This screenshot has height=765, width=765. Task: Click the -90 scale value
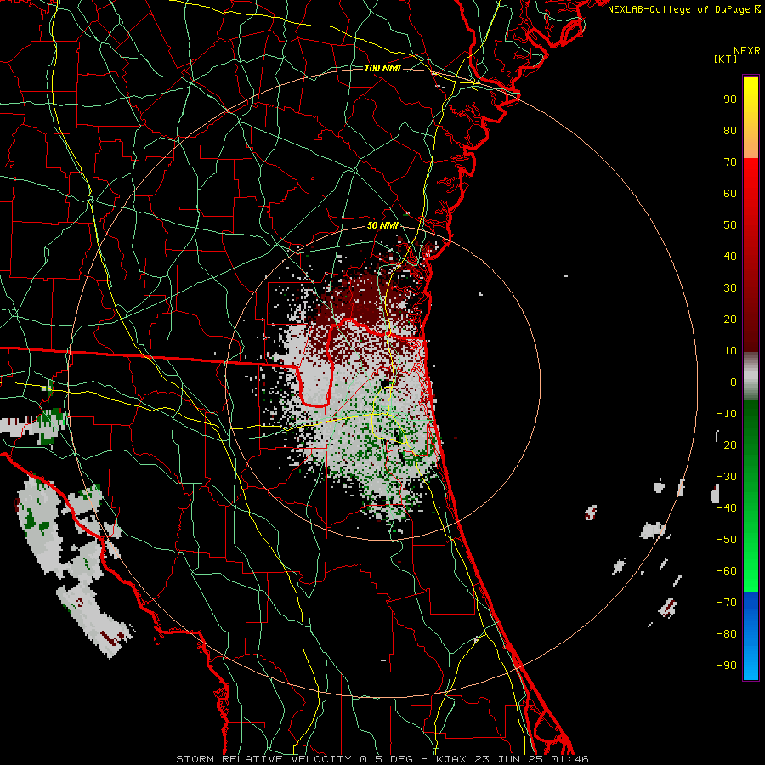point(727,666)
